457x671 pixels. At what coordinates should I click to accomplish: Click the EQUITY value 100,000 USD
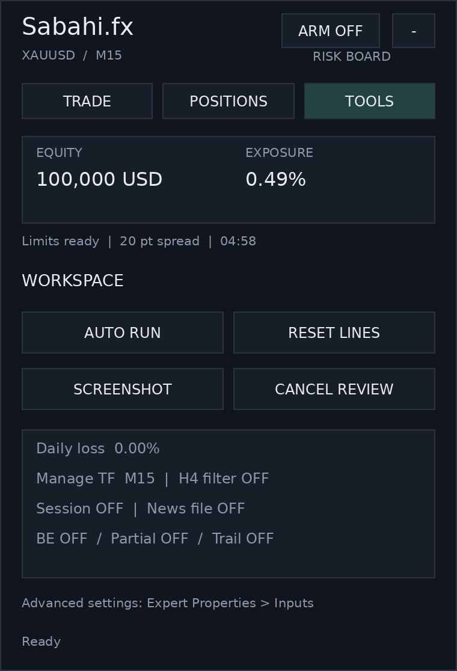pyautogui.click(x=99, y=179)
